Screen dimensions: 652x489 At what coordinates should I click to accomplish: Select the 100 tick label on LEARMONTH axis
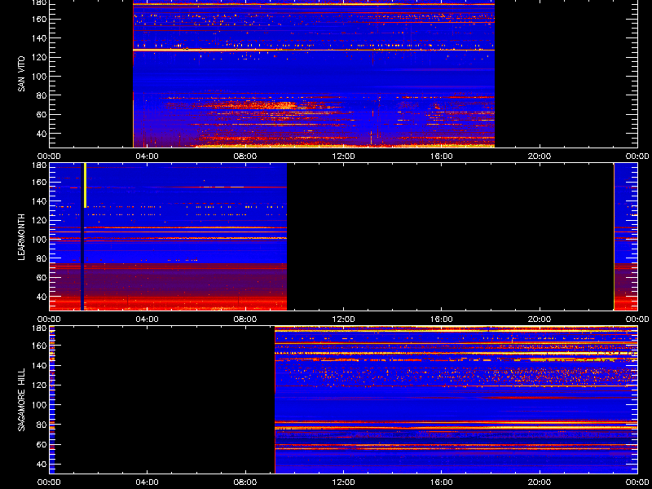point(40,240)
